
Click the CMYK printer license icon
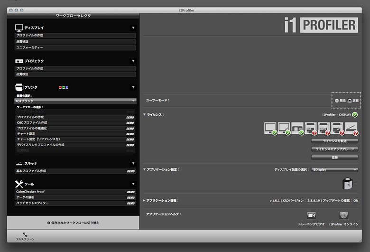click(324, 128)
